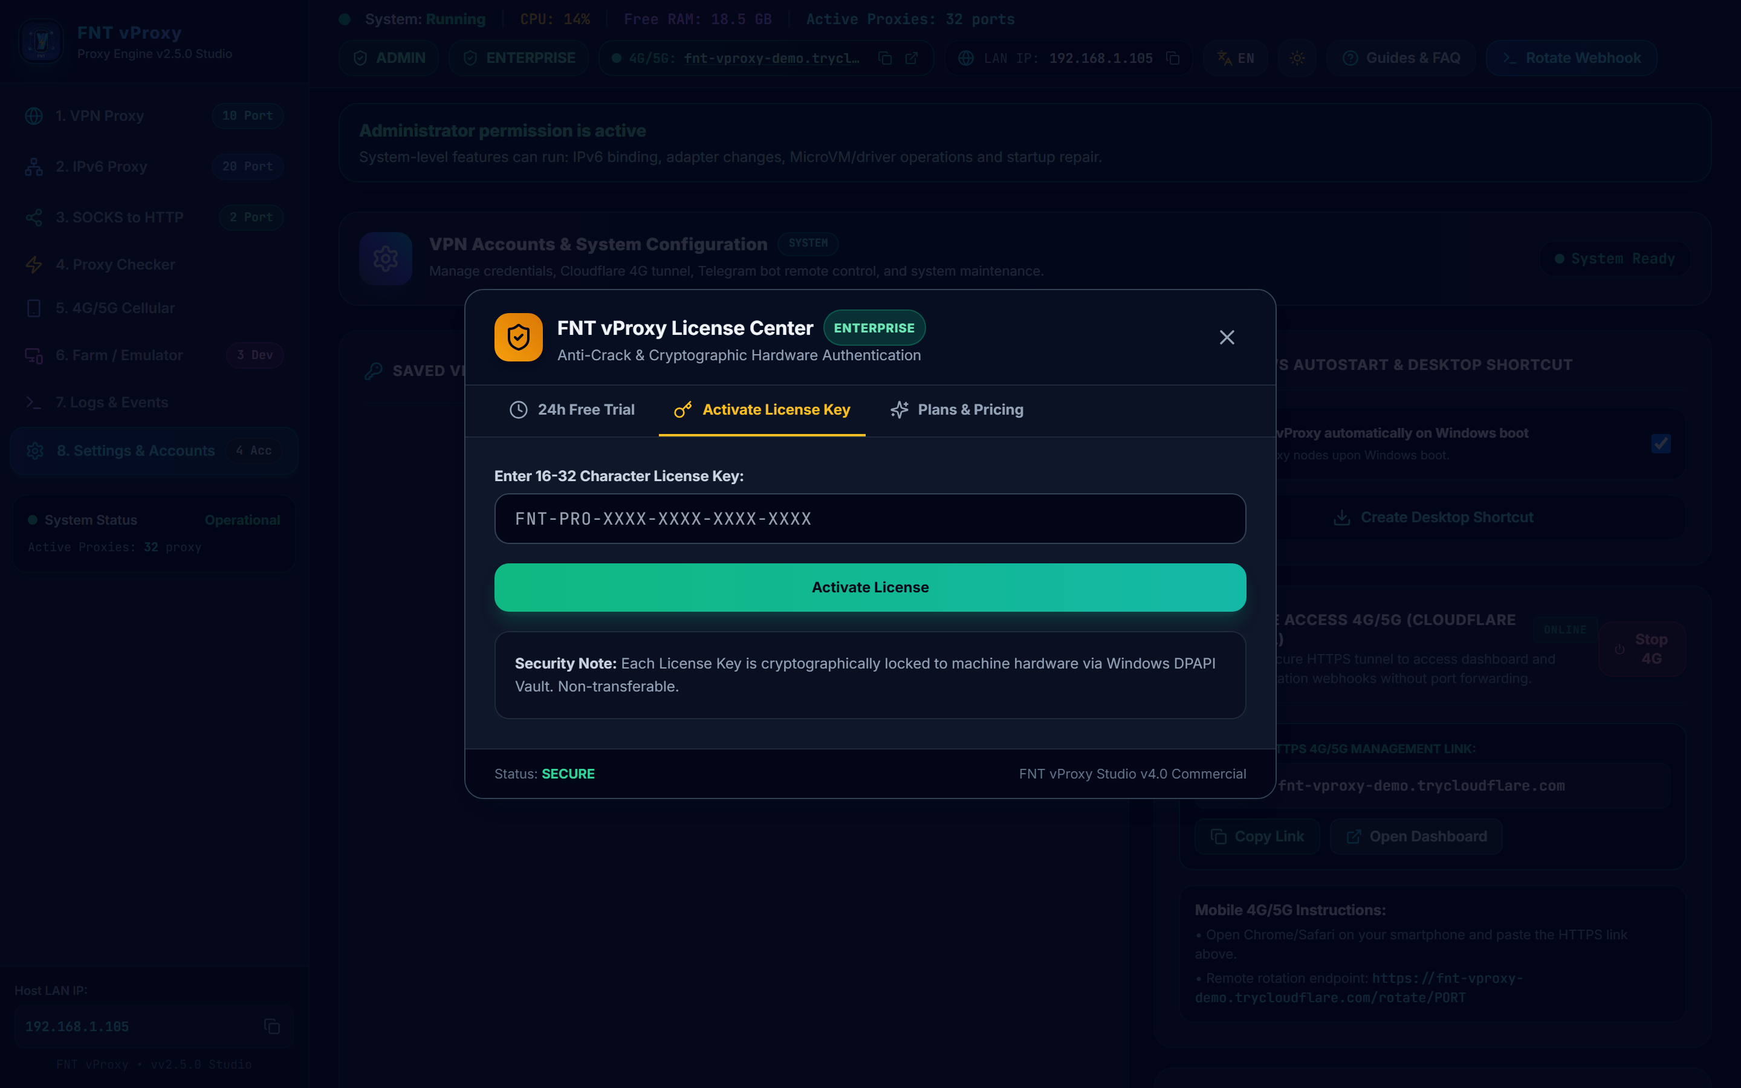This screenshot has width=1741, height=1088.
Task: Open the 2. IPv6 Proxy sidebar item
Action: pyautogui.click(x=154, y=167)
